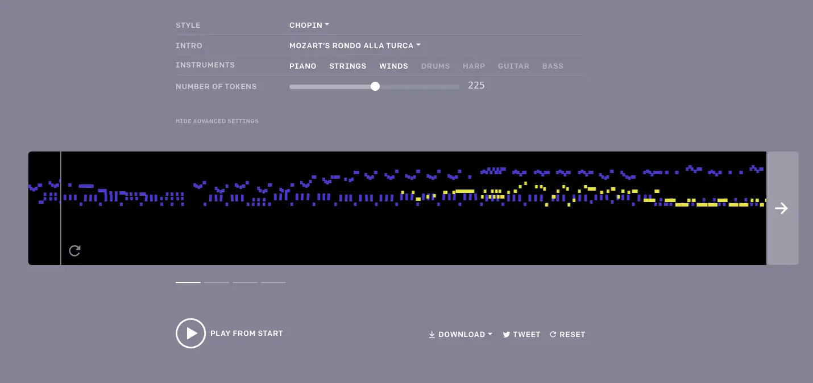The image size is (813, 383).
Task: Click the Twitter bird icon
Action: coord(507,335)
